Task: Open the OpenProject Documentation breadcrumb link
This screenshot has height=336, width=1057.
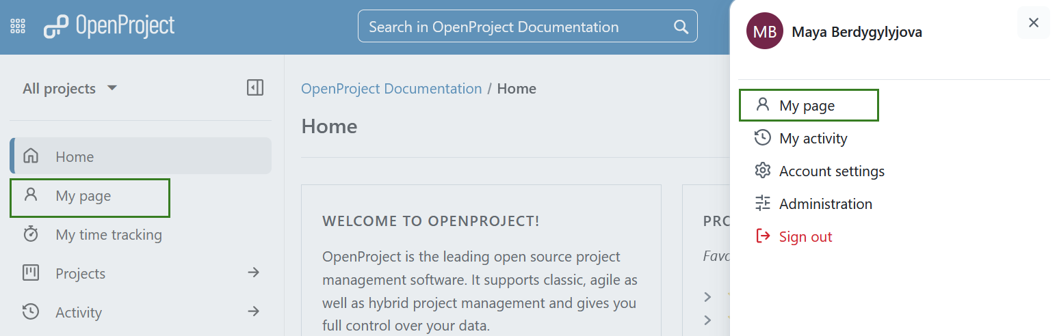Action: point(391,89)
